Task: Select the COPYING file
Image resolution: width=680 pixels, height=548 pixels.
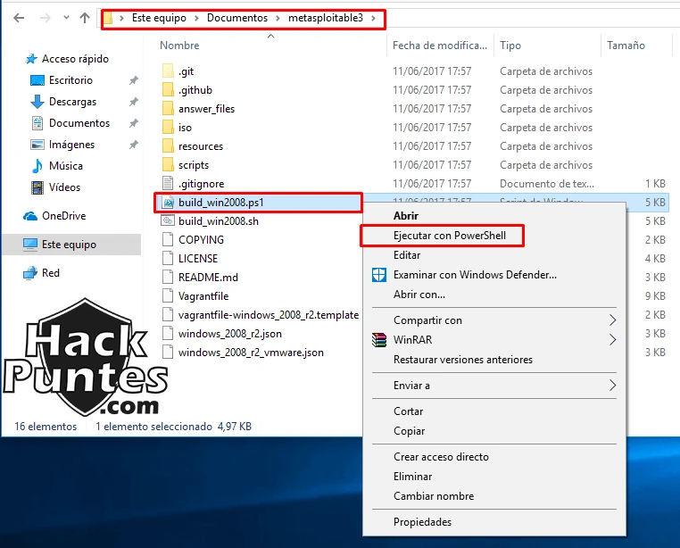Action: [201, 239]
